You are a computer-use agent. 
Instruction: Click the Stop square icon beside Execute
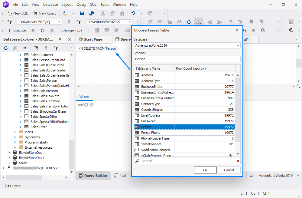(x=33, y=30)
